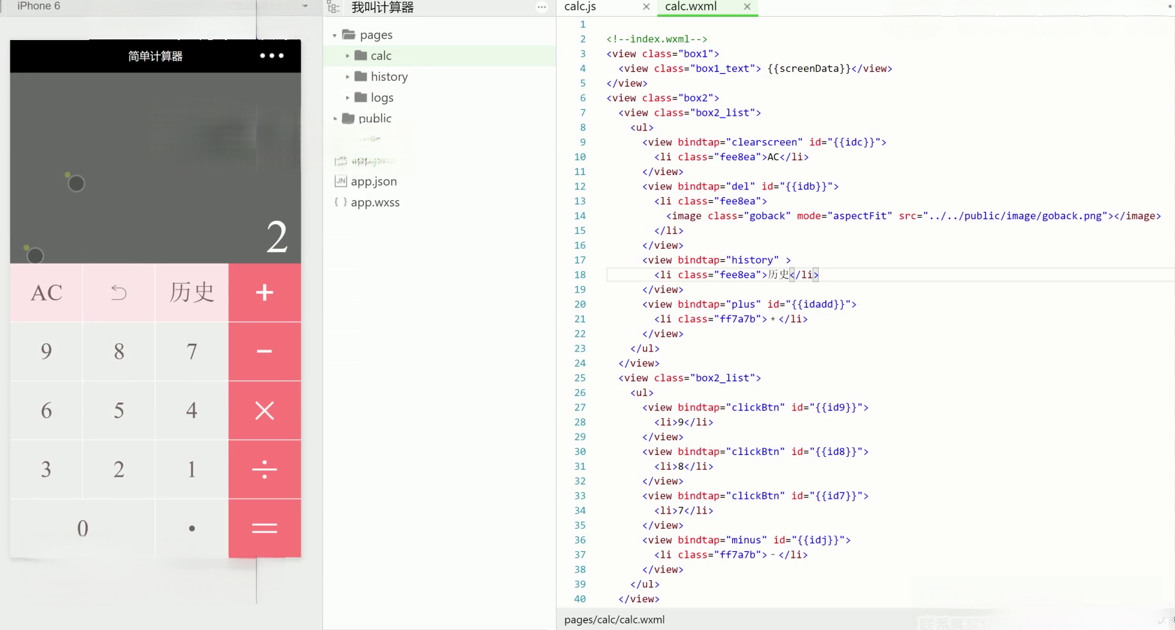Select the history folder icon
Screen dimensions: 1175x630
[x=361, y=76]
